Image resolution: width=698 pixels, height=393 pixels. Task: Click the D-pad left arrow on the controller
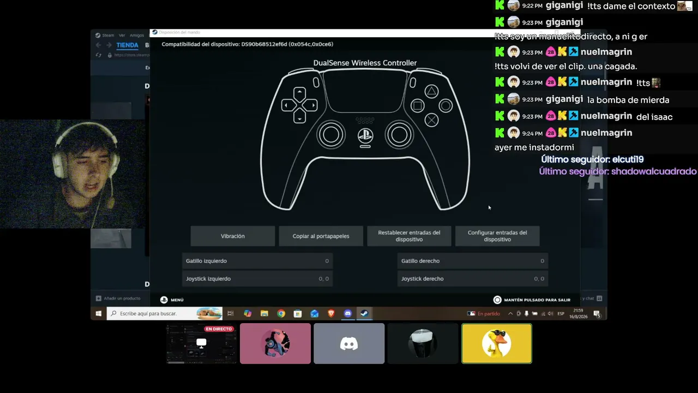point(288,105)
